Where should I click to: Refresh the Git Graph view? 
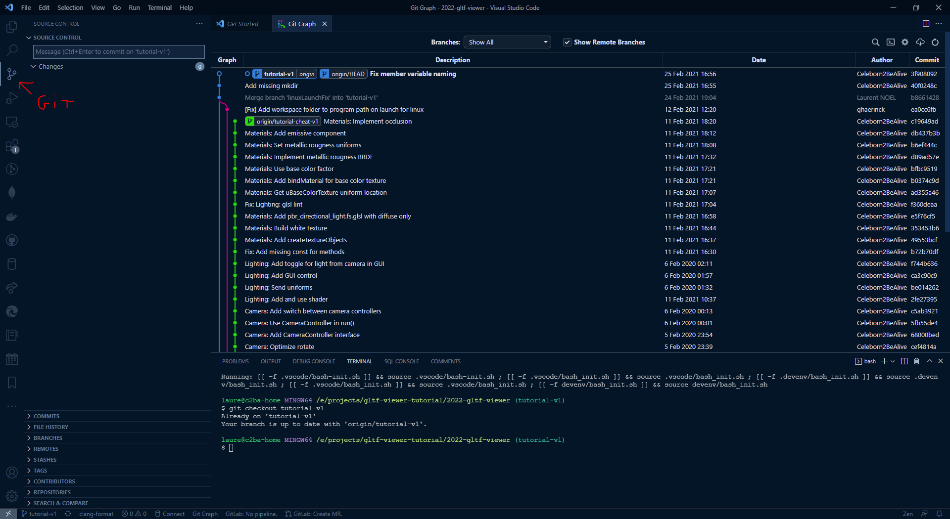935,43
